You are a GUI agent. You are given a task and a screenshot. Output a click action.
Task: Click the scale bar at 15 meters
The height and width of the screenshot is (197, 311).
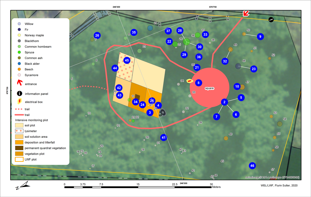(138, 187)
